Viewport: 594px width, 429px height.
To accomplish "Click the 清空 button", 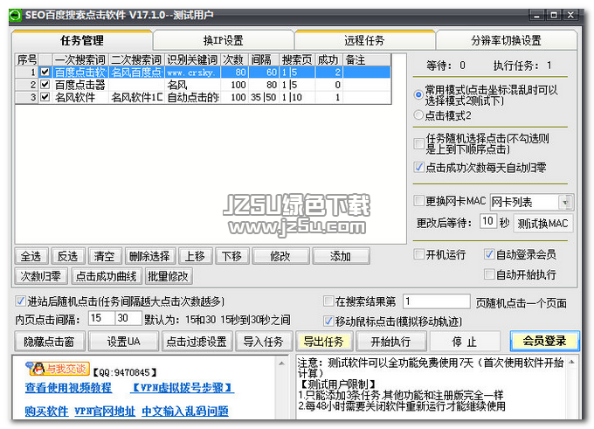I will [x=104, y=256].
